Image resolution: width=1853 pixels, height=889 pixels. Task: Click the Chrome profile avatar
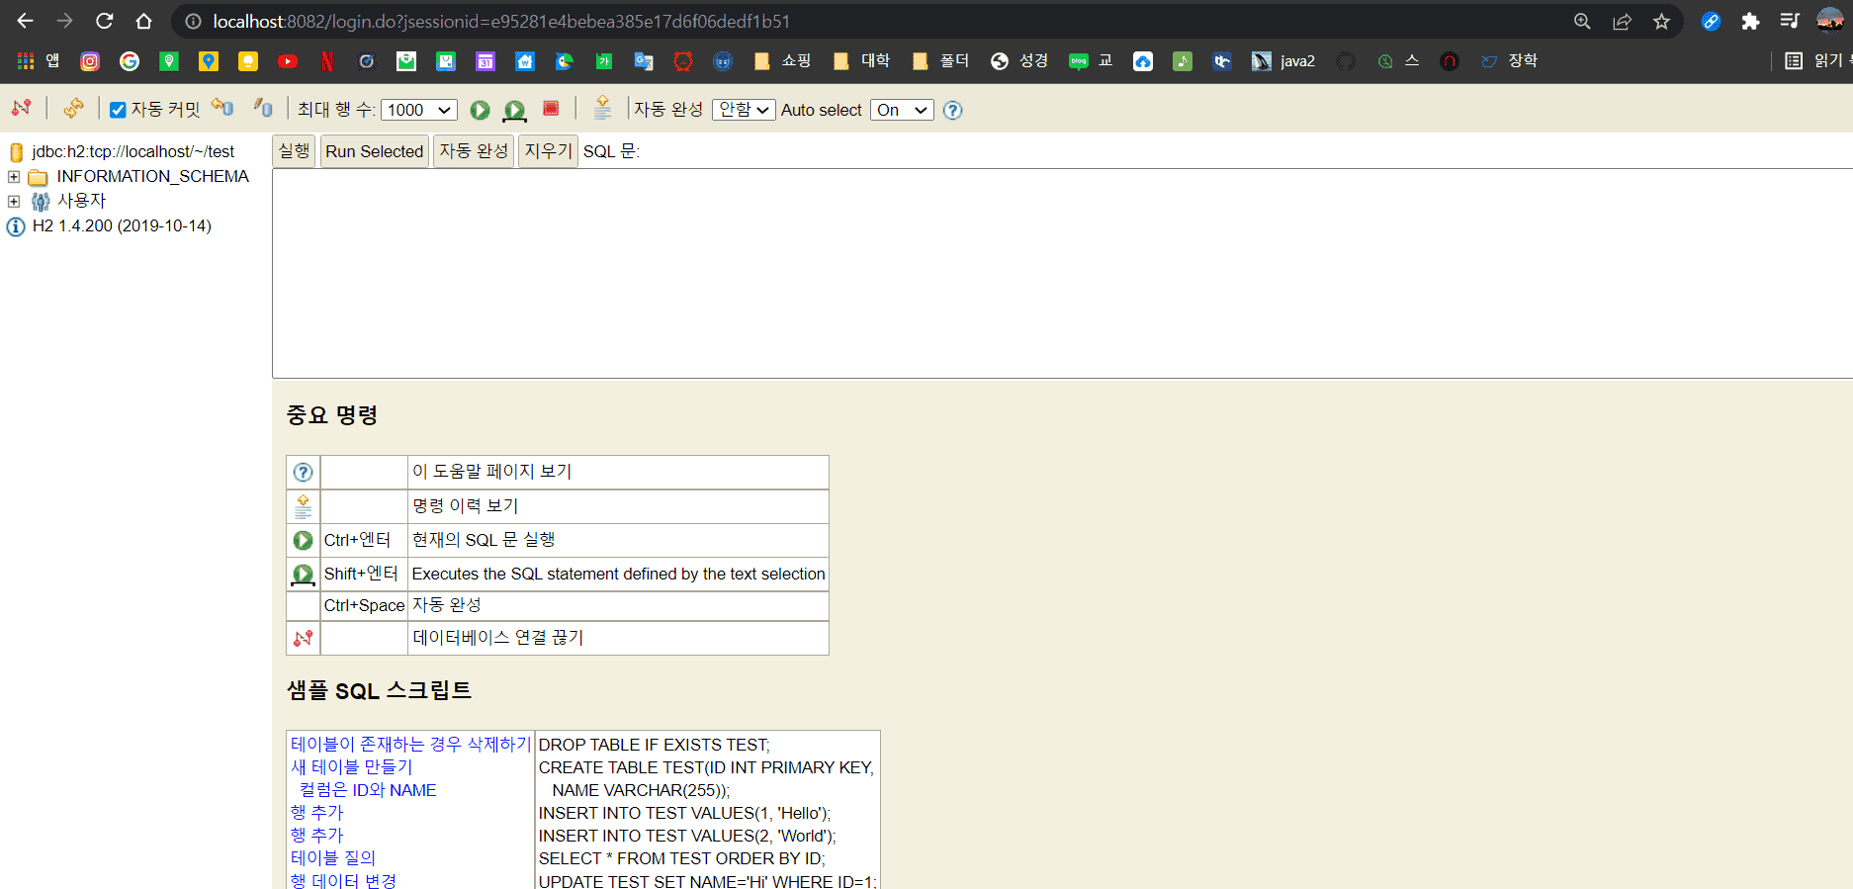click(1830, 21)
